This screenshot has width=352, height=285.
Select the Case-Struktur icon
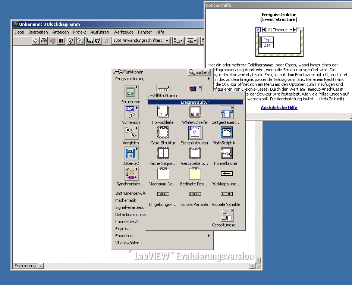pyautogui.click(x=163, y=133)
